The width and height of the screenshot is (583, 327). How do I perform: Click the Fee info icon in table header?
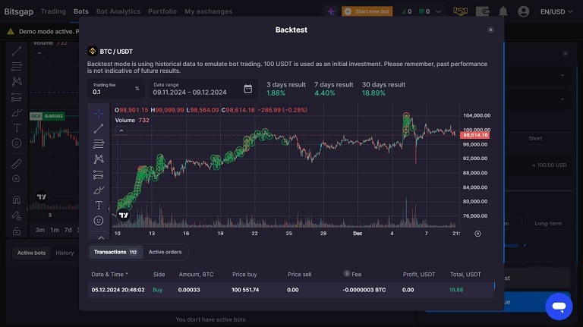point(346,273)
